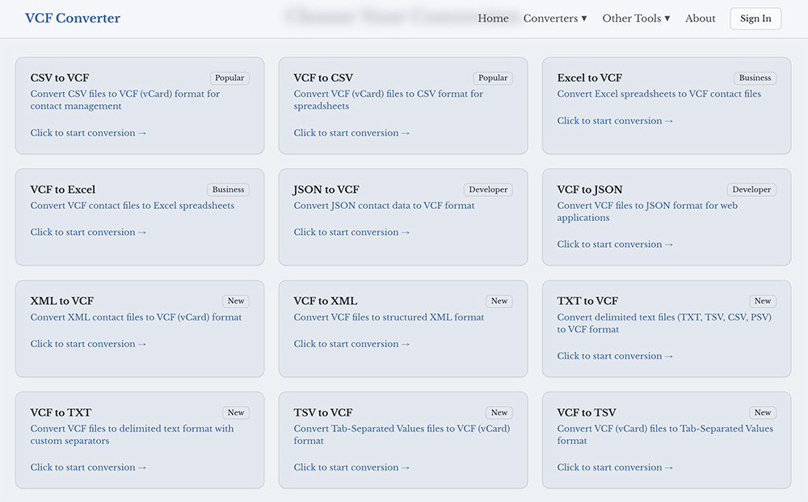Start conversion in the VCF to TSV card
Screen dimensions: 808x502
coord(615,467)
